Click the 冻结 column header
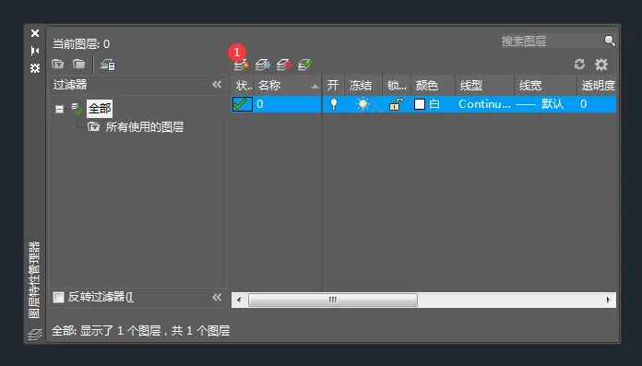This screenshot has height=366, width=642. tap(363, 85)
